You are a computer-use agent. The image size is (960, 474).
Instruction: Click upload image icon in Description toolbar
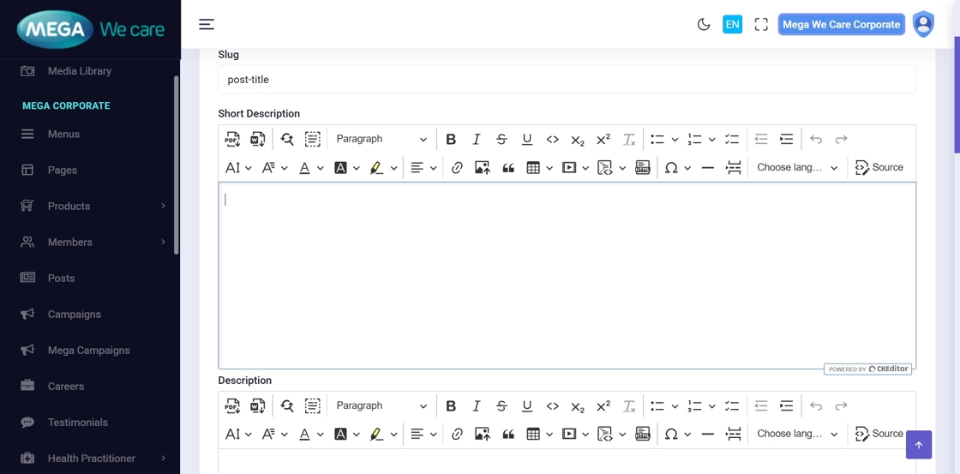[x=482, y=435]
